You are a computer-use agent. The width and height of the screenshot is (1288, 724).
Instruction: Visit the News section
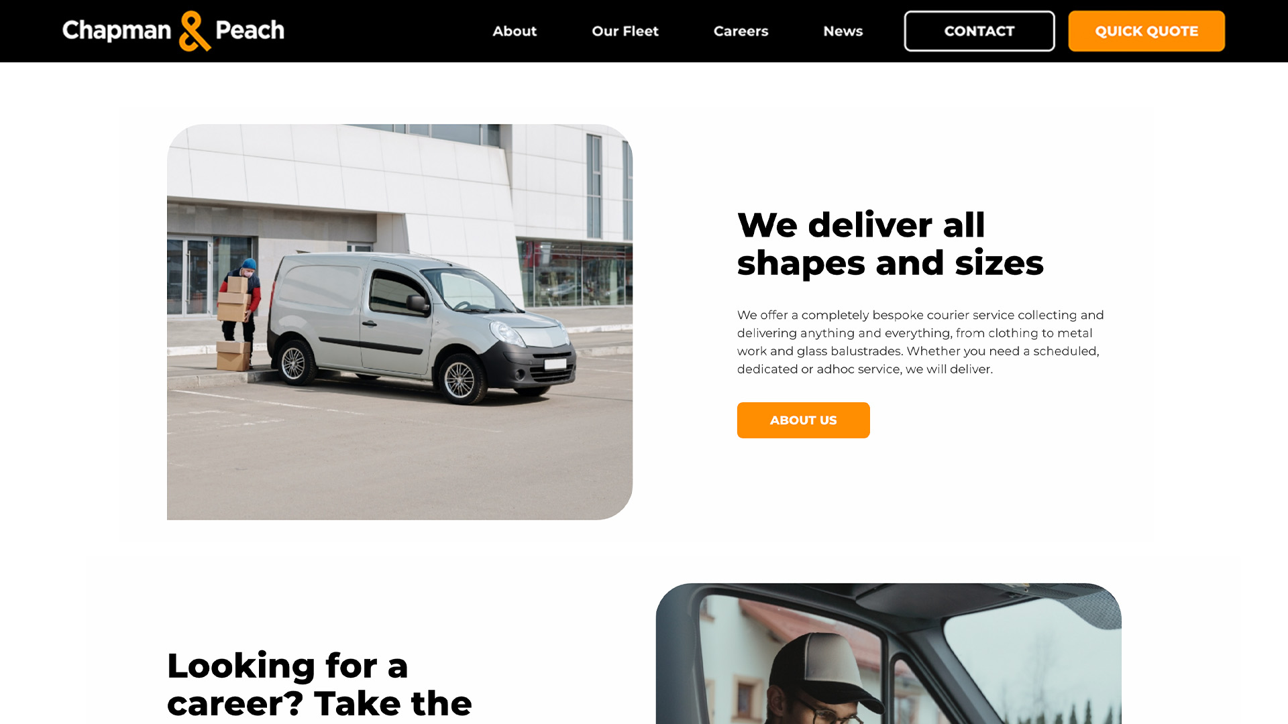843,31
